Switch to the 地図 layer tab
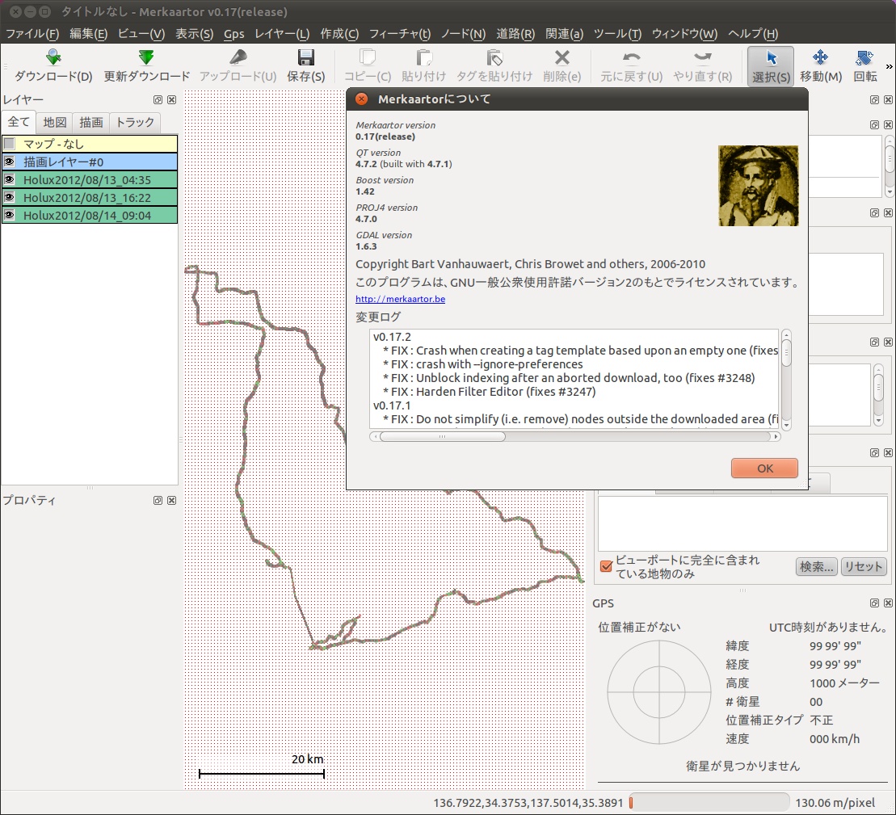The width and height of the screenshot is (896, 815). point(55,122)
